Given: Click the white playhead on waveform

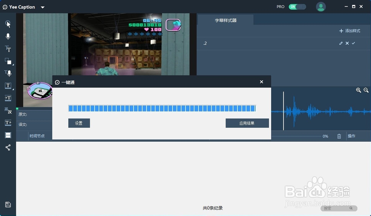Looking at the screenshot, I should click(283, 111).
